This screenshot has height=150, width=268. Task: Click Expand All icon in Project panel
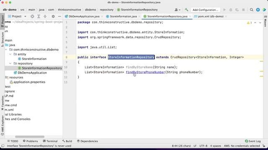pos(39,16)
